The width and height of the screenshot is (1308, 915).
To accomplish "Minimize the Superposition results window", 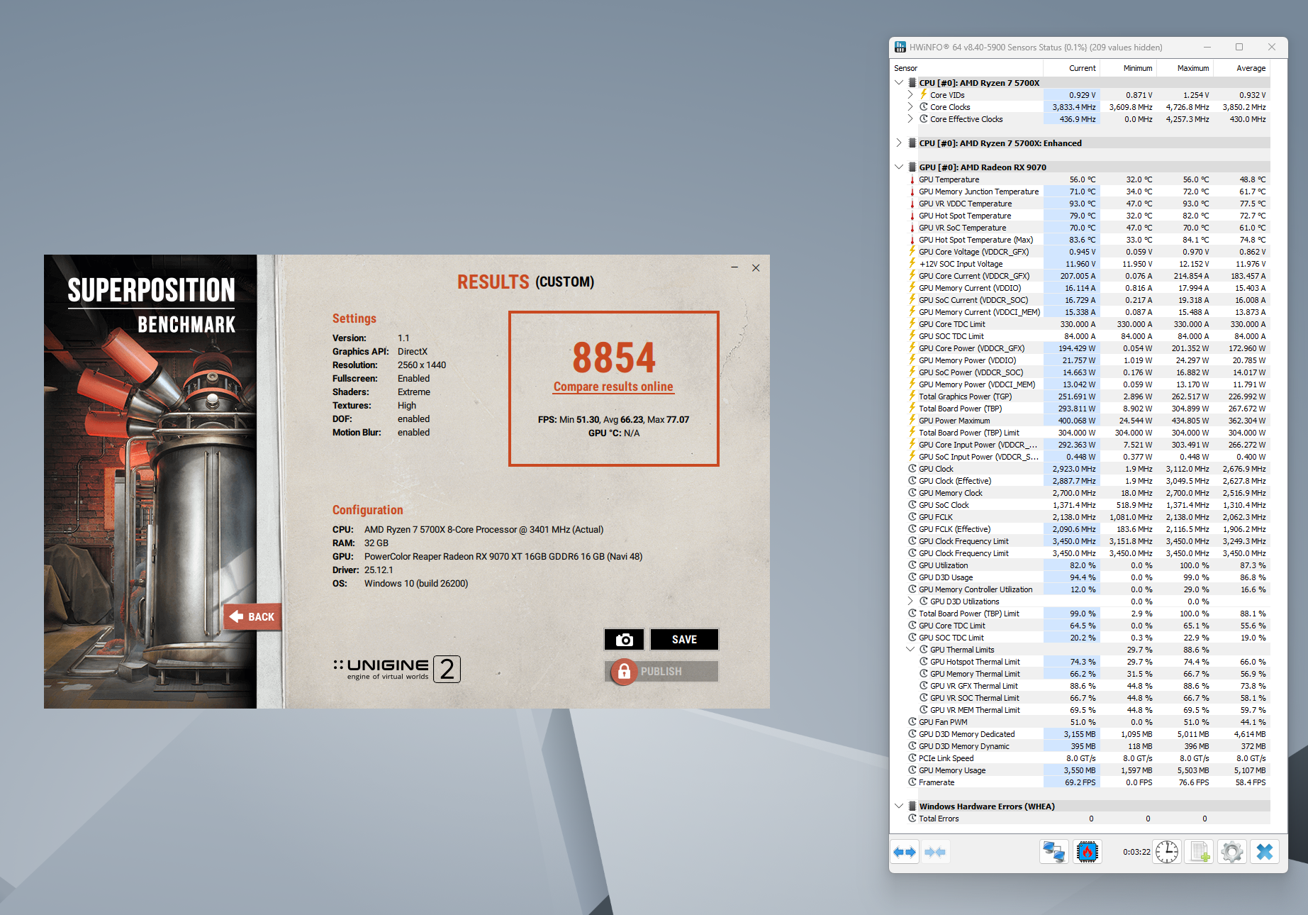I will [734, 267].
